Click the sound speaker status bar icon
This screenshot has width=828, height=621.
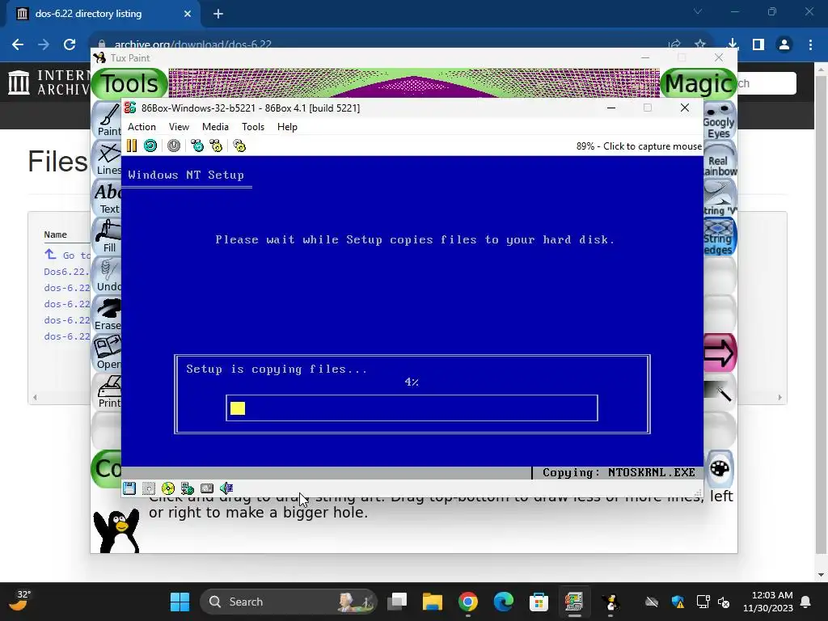point(226,488)
